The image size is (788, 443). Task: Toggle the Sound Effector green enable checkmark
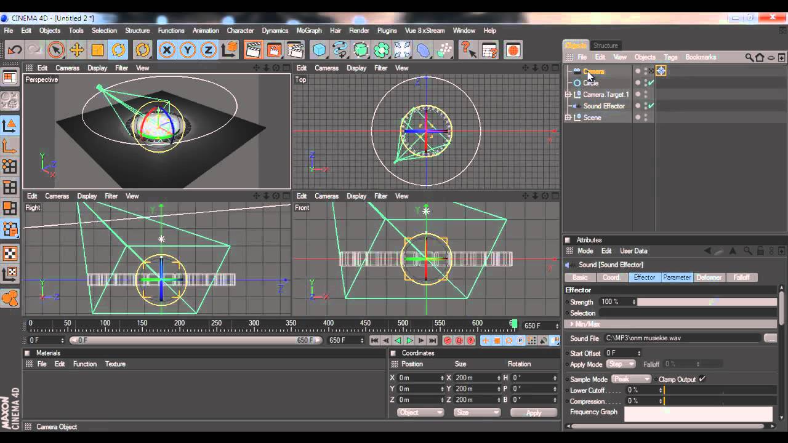click(651, 106)
